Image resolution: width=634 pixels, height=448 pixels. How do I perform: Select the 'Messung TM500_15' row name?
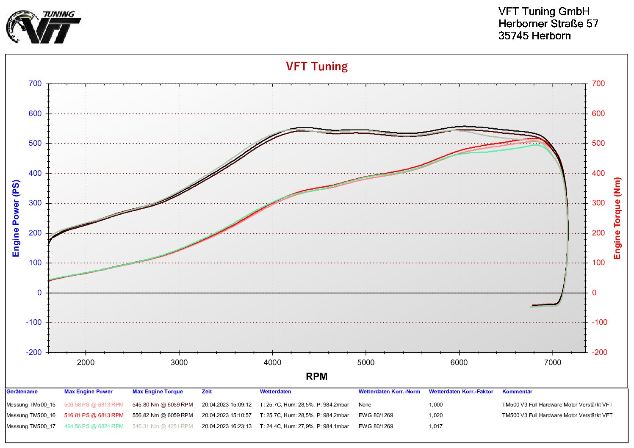pos(31,405)
